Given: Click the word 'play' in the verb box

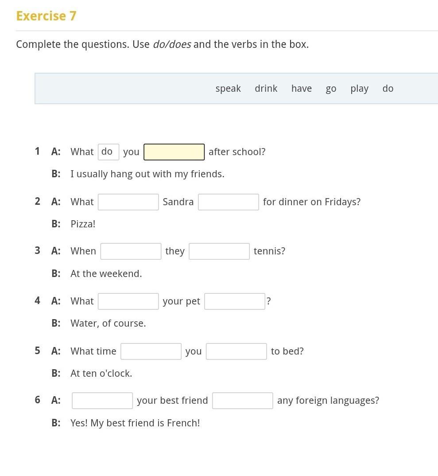Looking at the screenshot, I should tap(360, 89).
